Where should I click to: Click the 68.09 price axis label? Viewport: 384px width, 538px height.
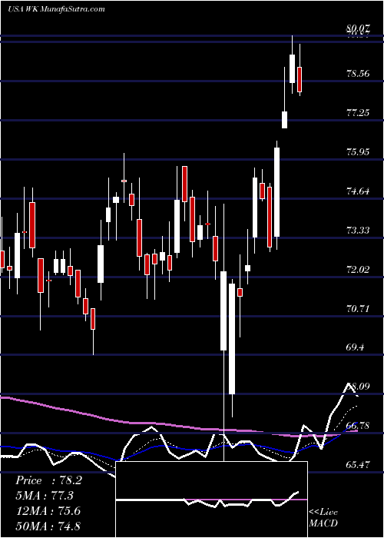click(x=359, y=387)
